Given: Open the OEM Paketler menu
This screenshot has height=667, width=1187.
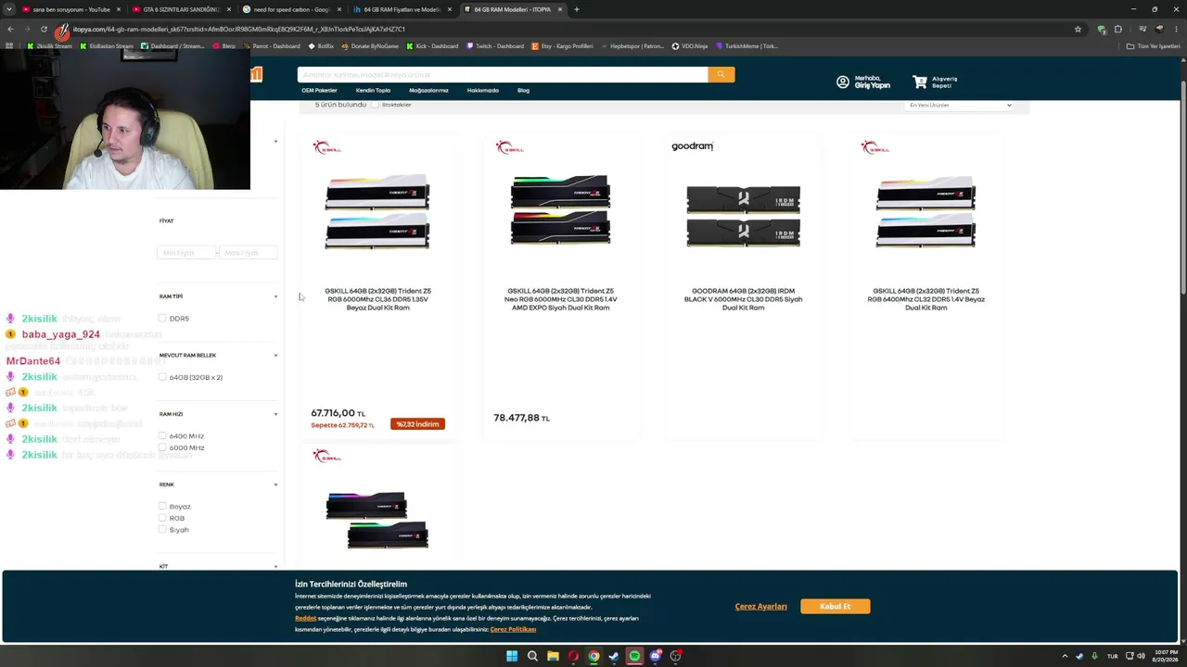Looking at the screenshot, I should pyautogui.click(x=319, y=91).
